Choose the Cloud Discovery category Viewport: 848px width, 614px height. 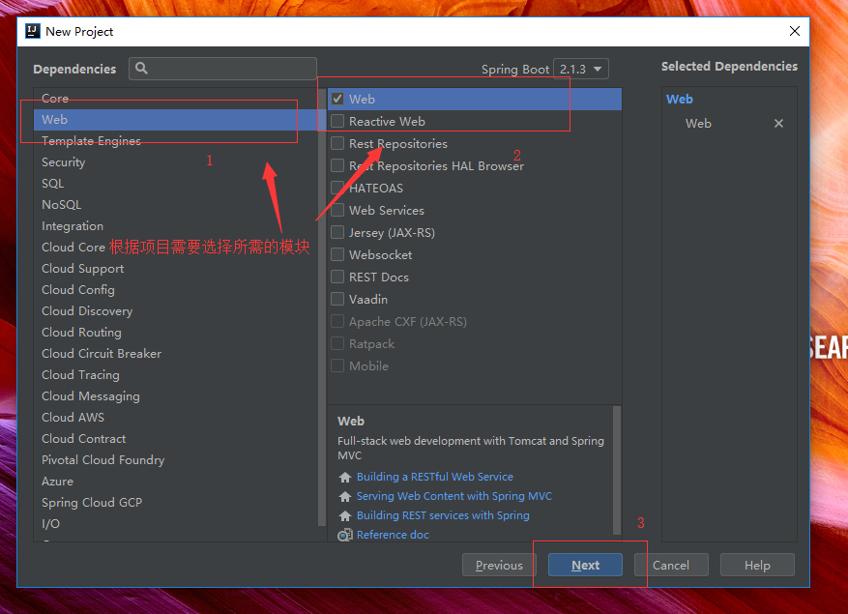click(176, 311)
